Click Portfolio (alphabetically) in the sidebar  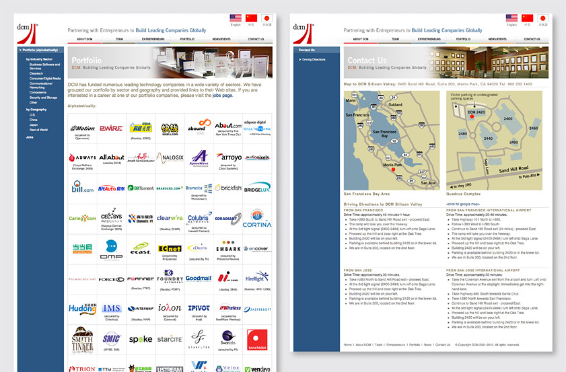(40, 50)
